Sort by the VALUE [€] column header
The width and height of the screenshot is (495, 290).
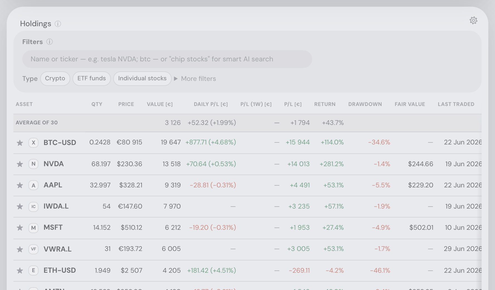click(x=160, y=104)
